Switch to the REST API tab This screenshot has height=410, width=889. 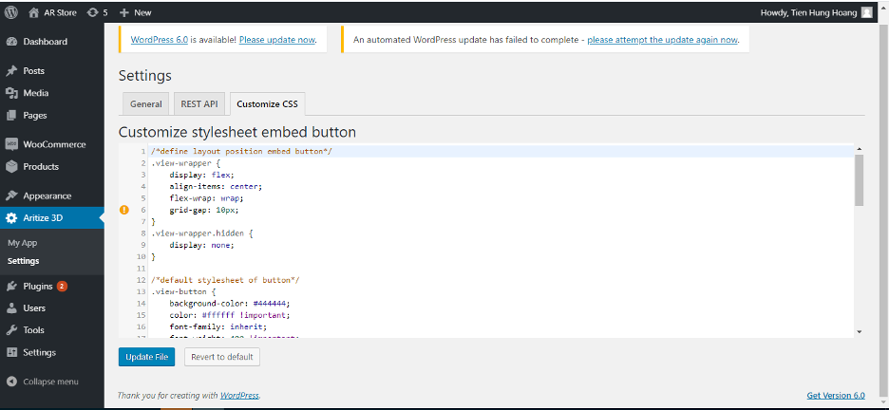(199, 104)
